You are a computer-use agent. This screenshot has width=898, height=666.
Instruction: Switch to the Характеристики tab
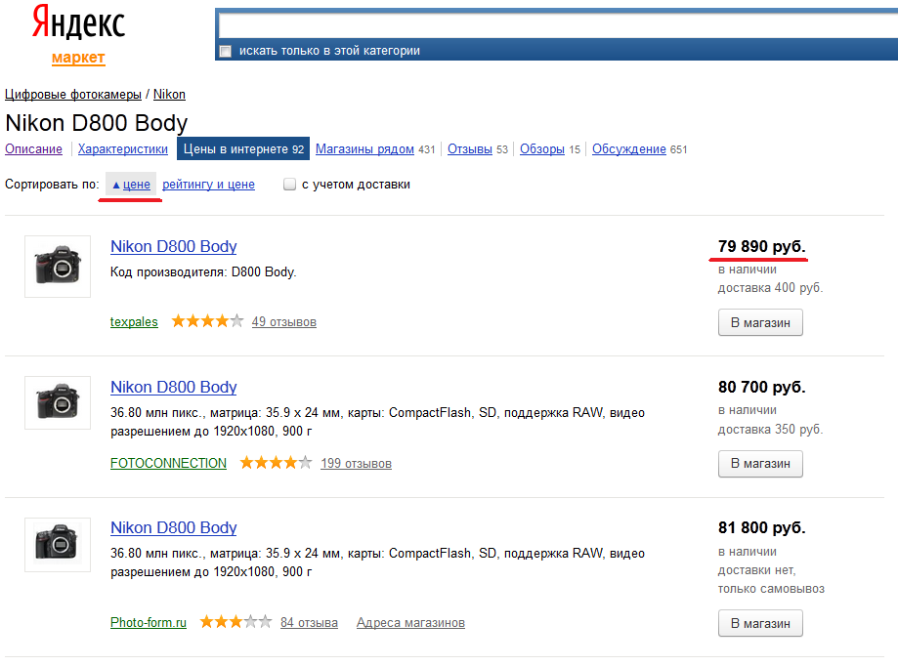coord(122,148)
